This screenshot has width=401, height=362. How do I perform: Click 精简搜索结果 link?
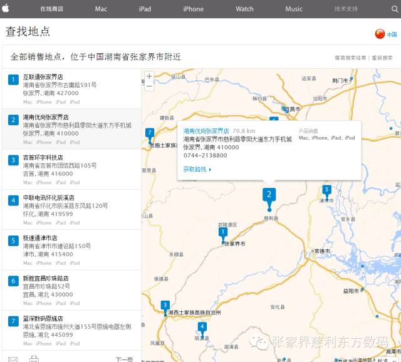[350, 58]
